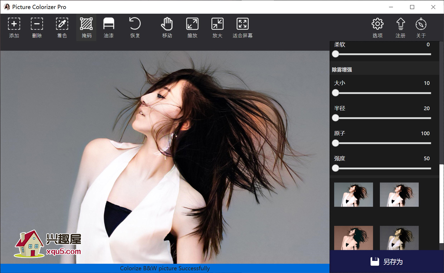Open the 选项 (Options) settings gear
Screen dimensions: 444x273
(x=377, y=28)
